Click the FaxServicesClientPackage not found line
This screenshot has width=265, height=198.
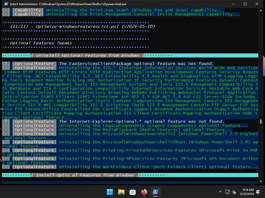pos(108,64)
